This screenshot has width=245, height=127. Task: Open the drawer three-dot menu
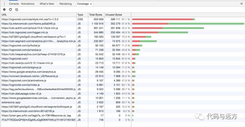click(4, 4)
